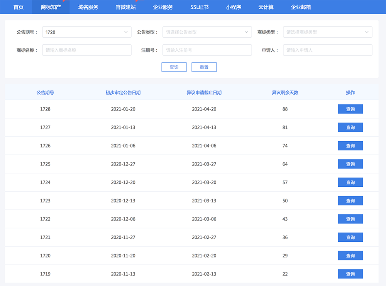
Task: Click 查询 in the row for issue 1719
Action: tap(350, 274)
